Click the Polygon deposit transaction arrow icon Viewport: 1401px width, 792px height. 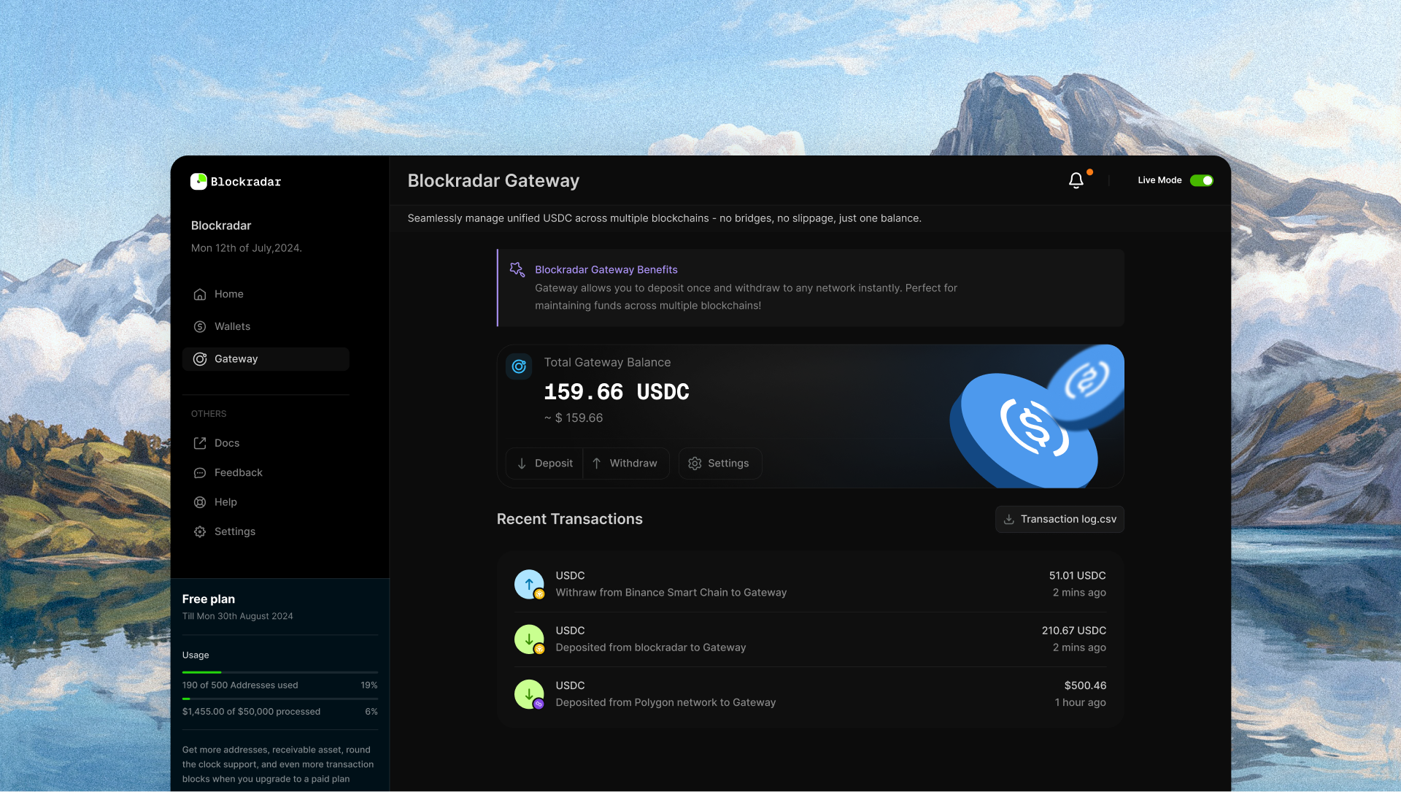(x=529, y=694)
